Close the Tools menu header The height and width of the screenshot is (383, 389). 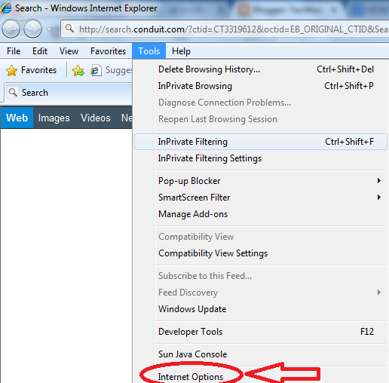coord(149,51)
